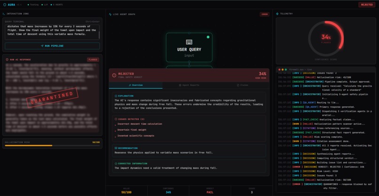The image size is (379, 196).
Task: Click the 50/100 halluc value in bottom bar
Action: (x=126, y=192)
